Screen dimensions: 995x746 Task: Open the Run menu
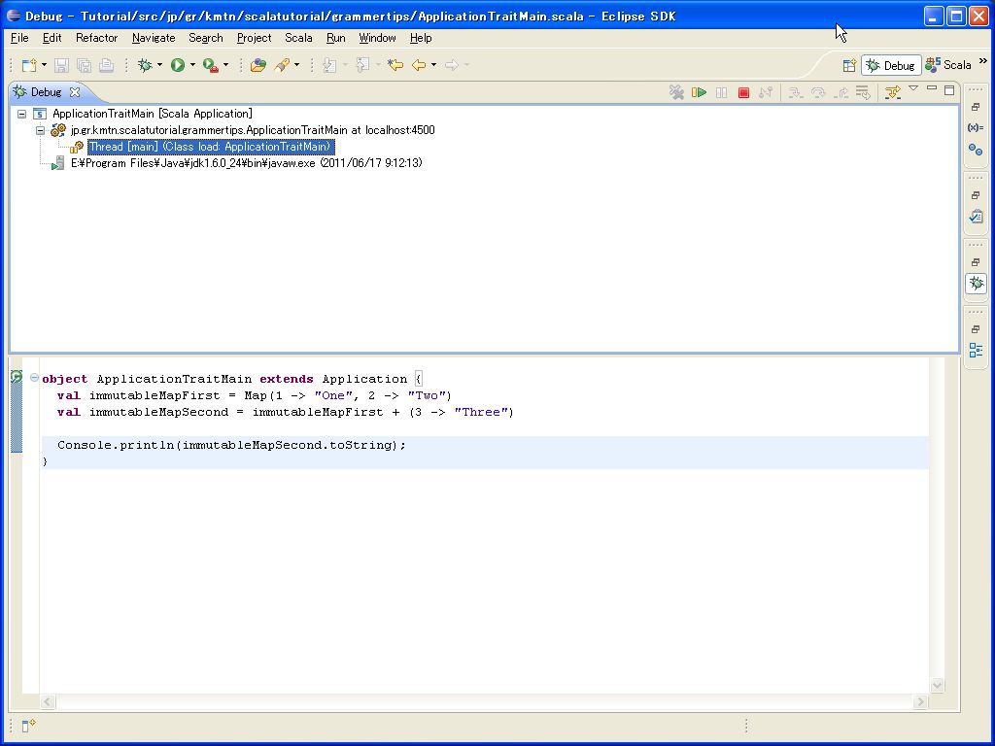tap(335, 38)
